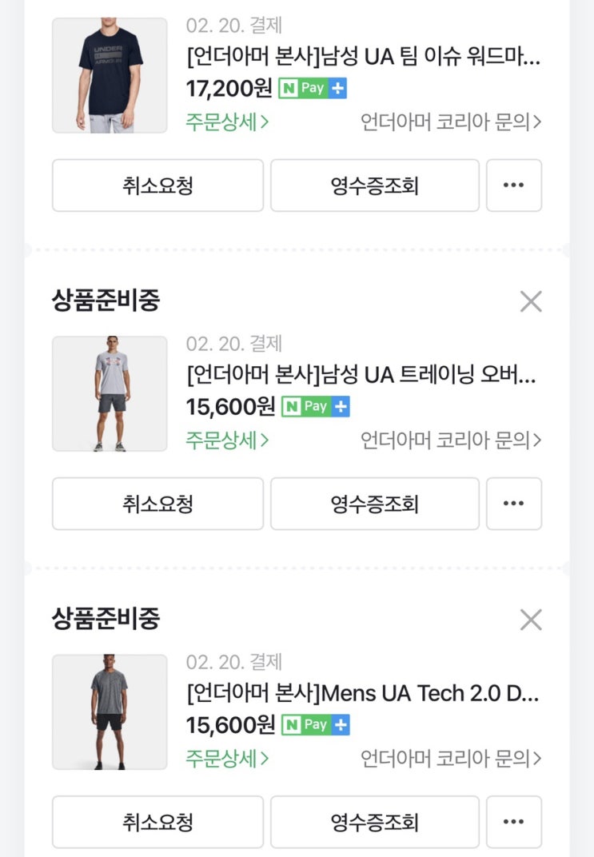The height and width of the screenshot is (857, 594).
Task: Open more options for the 17,200원 order
Action: [513, 185]
